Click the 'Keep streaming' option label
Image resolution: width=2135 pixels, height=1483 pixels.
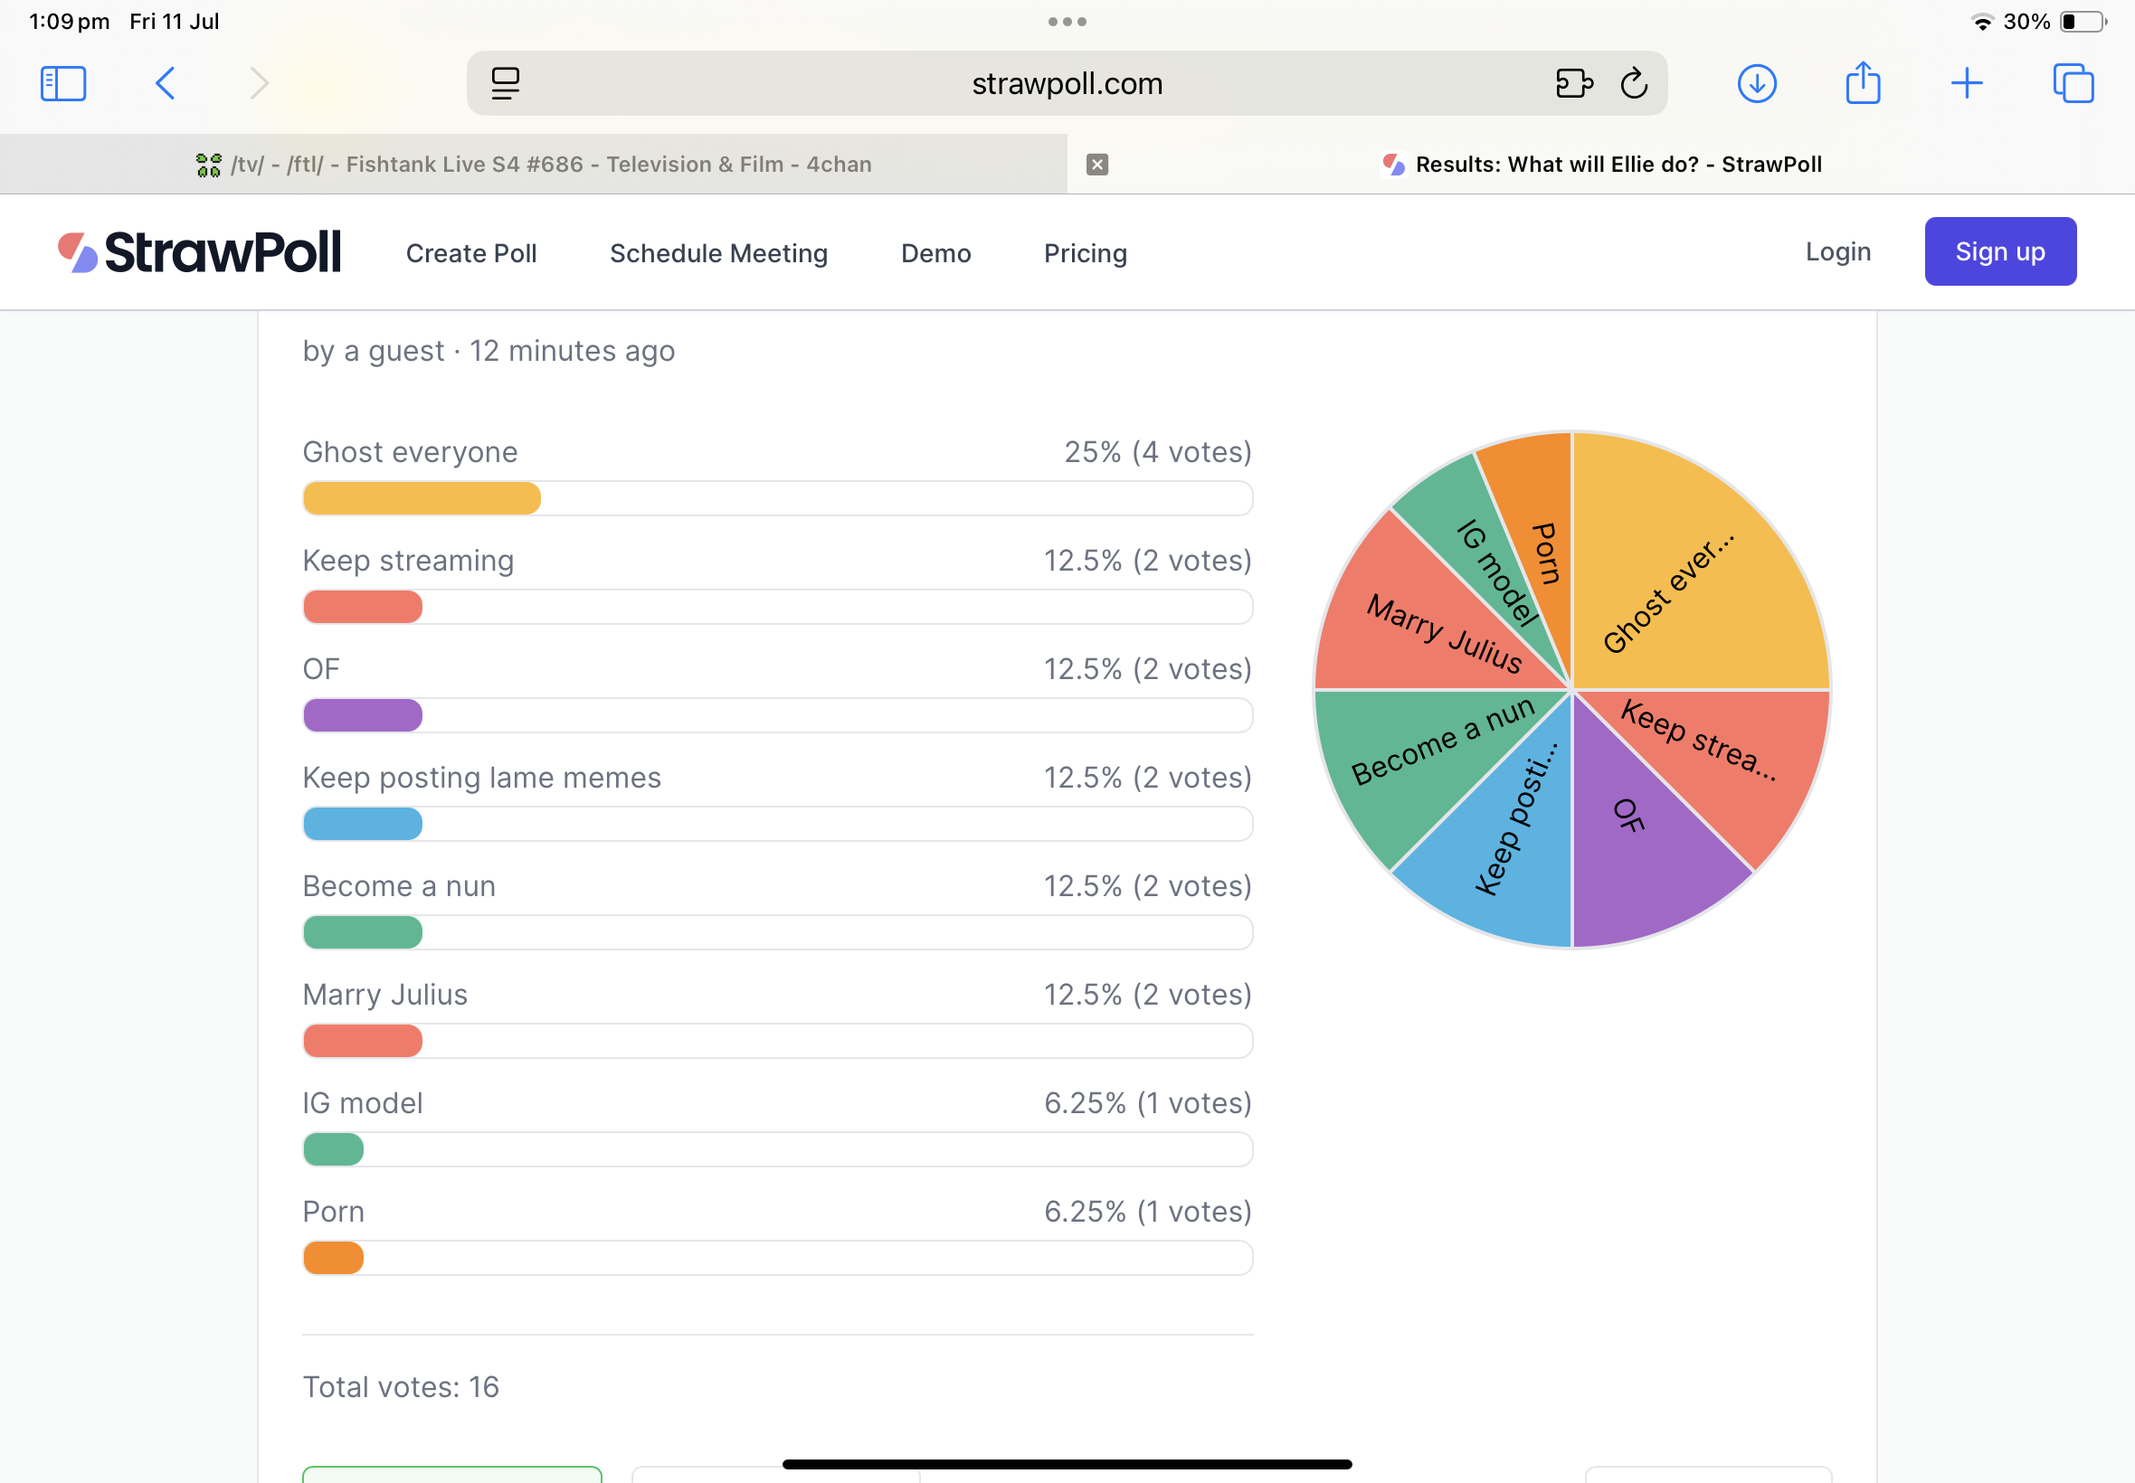coord(408,561)
